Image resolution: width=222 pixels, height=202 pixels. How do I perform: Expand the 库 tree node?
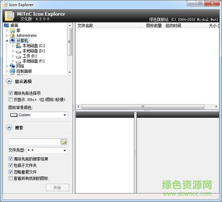[x=7, y=31]
